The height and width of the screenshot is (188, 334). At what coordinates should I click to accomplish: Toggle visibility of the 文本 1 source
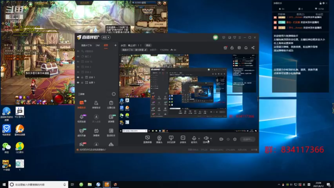click(78, 77)
